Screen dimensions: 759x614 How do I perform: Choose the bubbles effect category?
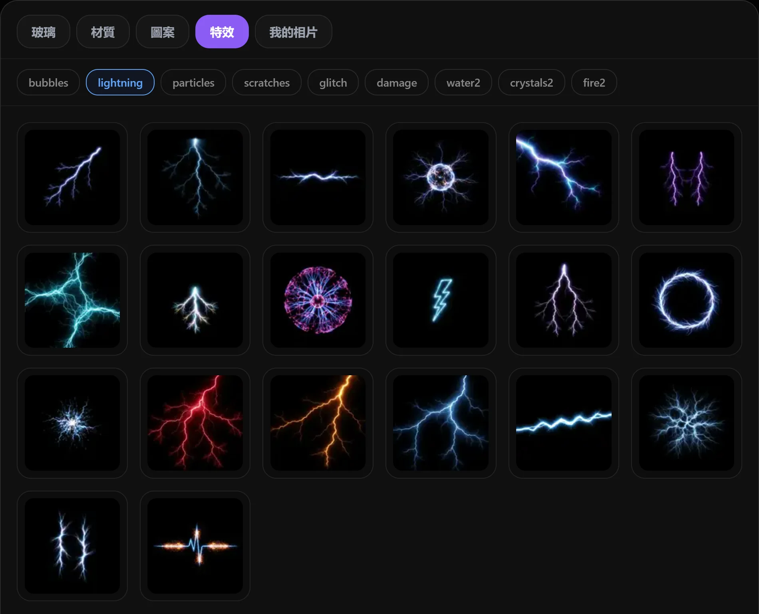[x=48, y=83]
